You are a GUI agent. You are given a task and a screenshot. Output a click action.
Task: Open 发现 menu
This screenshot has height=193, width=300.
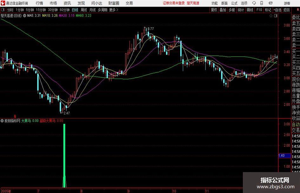81,3
